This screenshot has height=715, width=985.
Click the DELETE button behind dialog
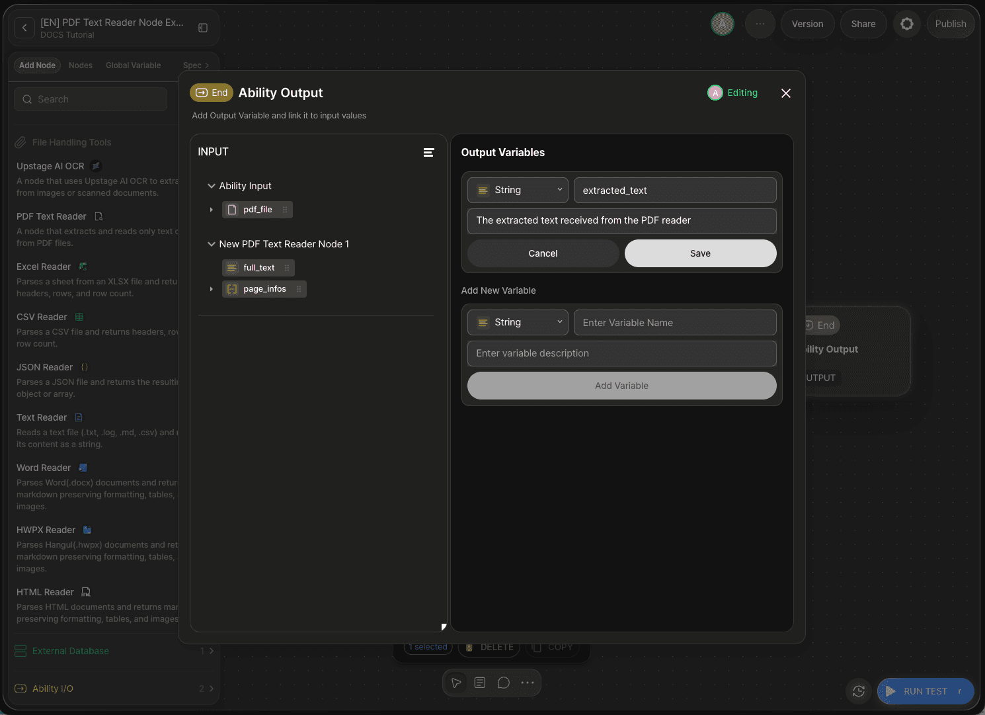tap(490, 647)
